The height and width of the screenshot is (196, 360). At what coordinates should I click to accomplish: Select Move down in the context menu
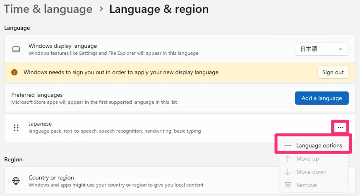click(314, 172)
